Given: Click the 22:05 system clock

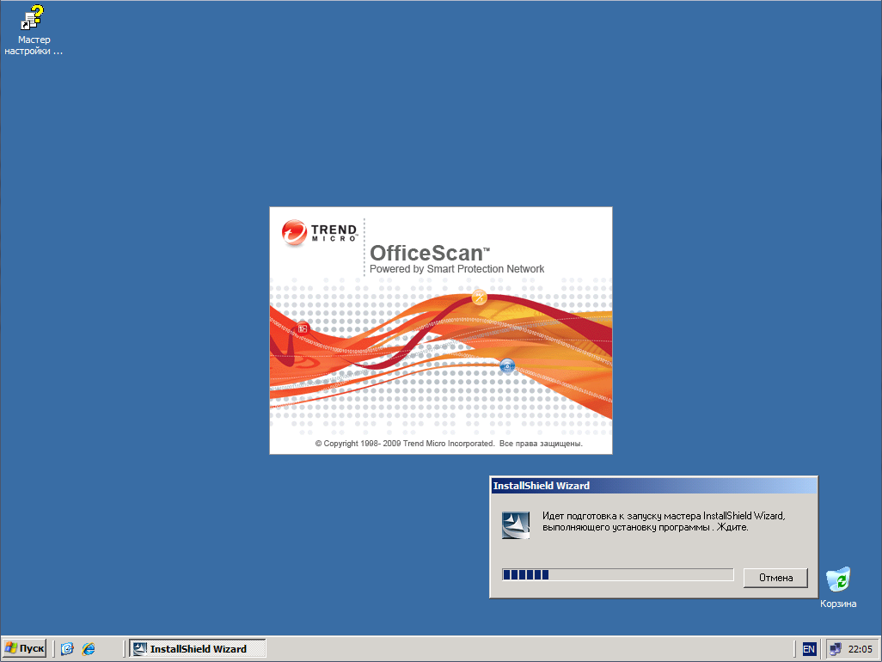Looking at the screenshot, I should pos(860,649).
